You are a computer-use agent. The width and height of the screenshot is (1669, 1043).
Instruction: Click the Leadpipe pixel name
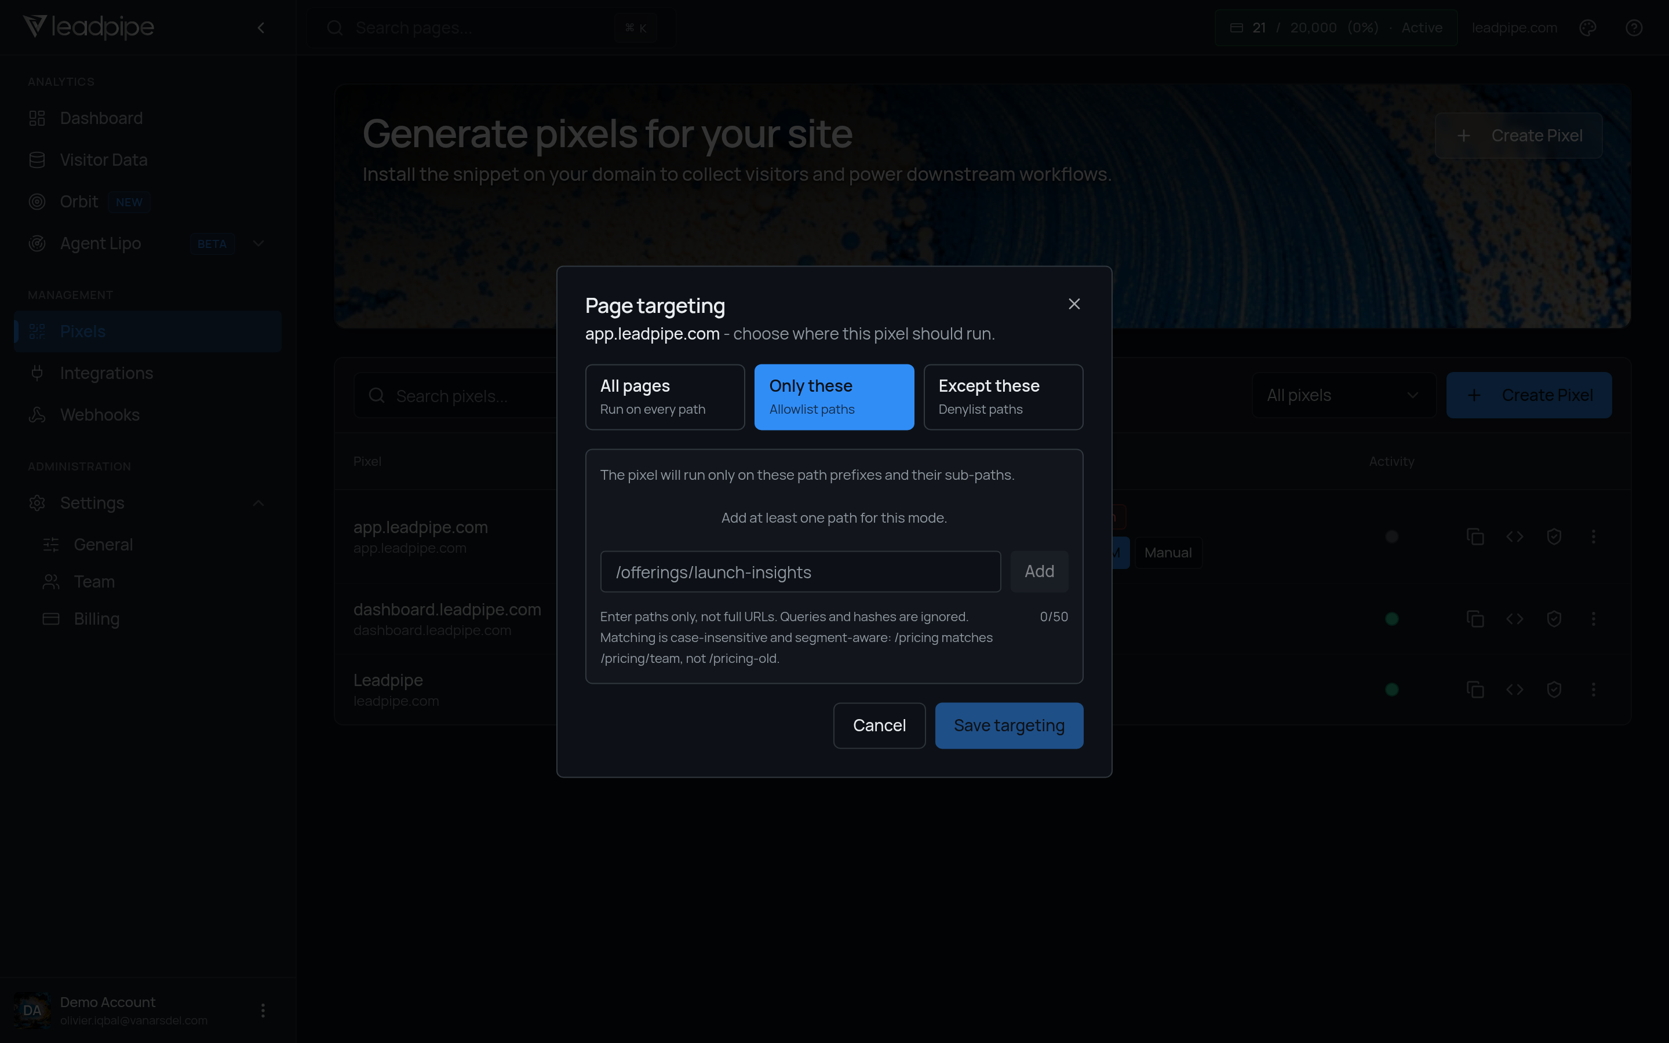388,680
